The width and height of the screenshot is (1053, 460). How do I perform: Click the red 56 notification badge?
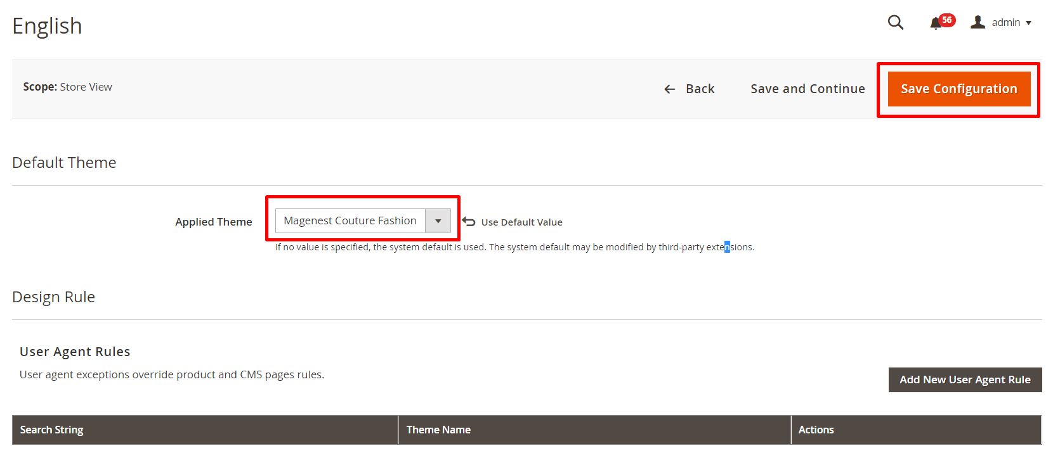947,20
